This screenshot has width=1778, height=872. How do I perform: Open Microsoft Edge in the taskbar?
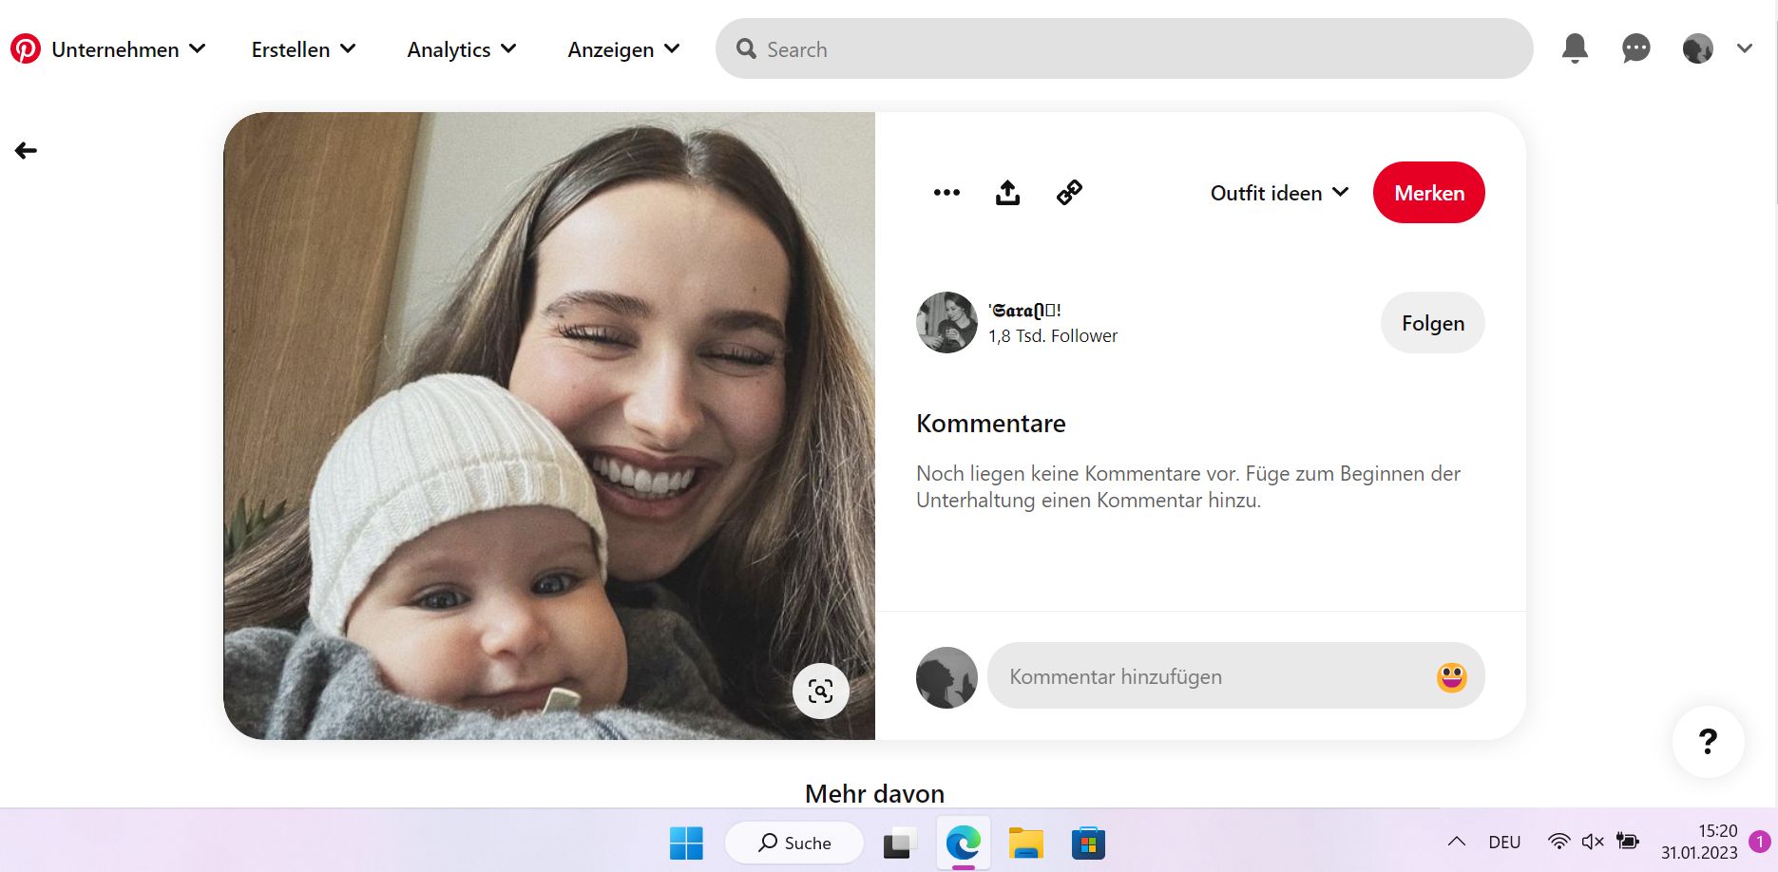click(x=963, y=843)
